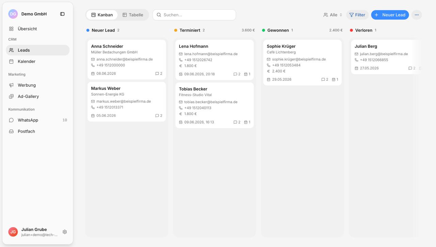
Task: Click the appointment icon on Tobias Becker's card
Action: [x=246, y=122]
